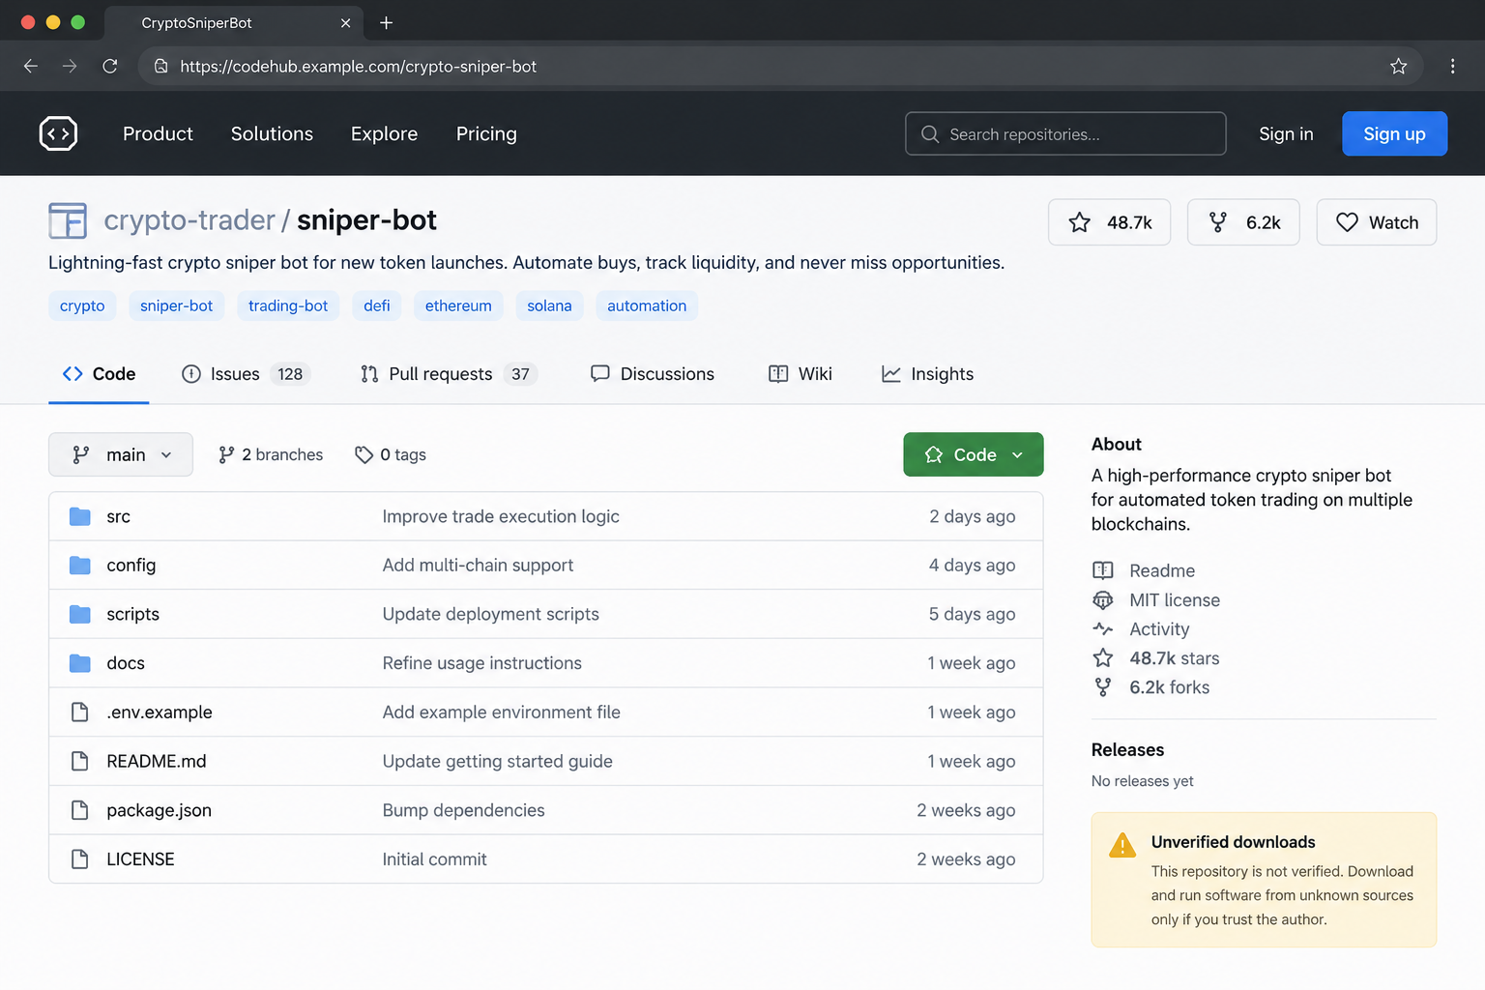Click the browser back arrow

click(30, 66)
